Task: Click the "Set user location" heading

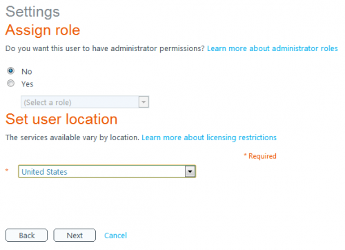Action: pos(61,119)
